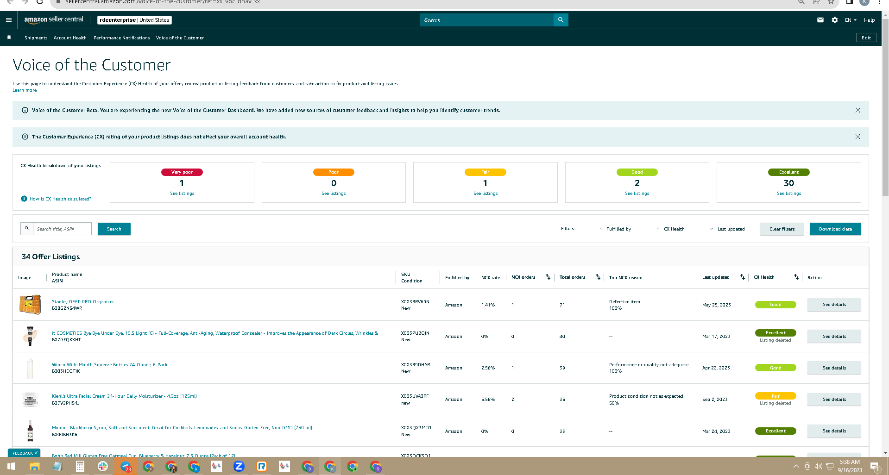
Task: Click the Monin syrup bottle thumbnail
Action: point(30,431)
